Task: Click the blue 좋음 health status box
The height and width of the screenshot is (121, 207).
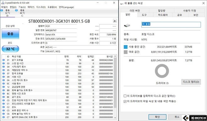Action: [10, 34]
